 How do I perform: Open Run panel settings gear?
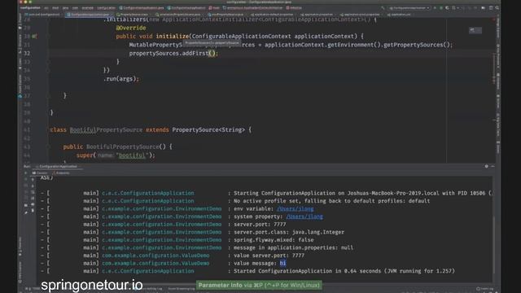[487, 166]
